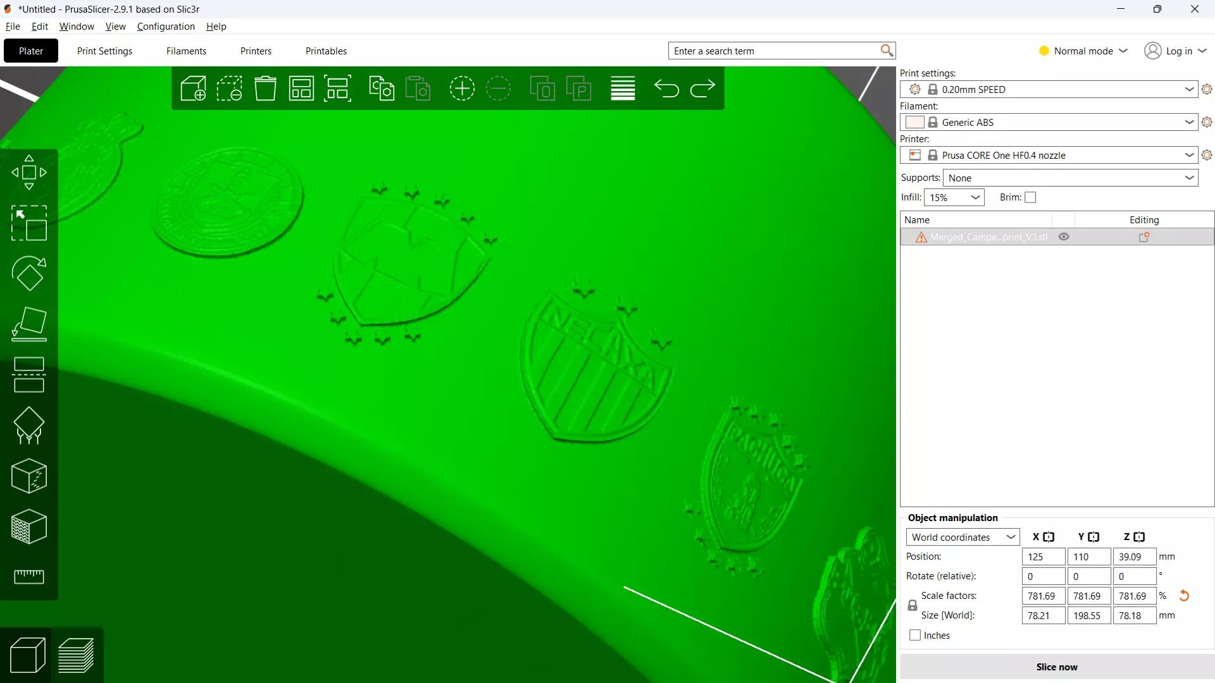1215x683 pixels.
Task: Open the Measure ruler tool
Action: point(29,576)
